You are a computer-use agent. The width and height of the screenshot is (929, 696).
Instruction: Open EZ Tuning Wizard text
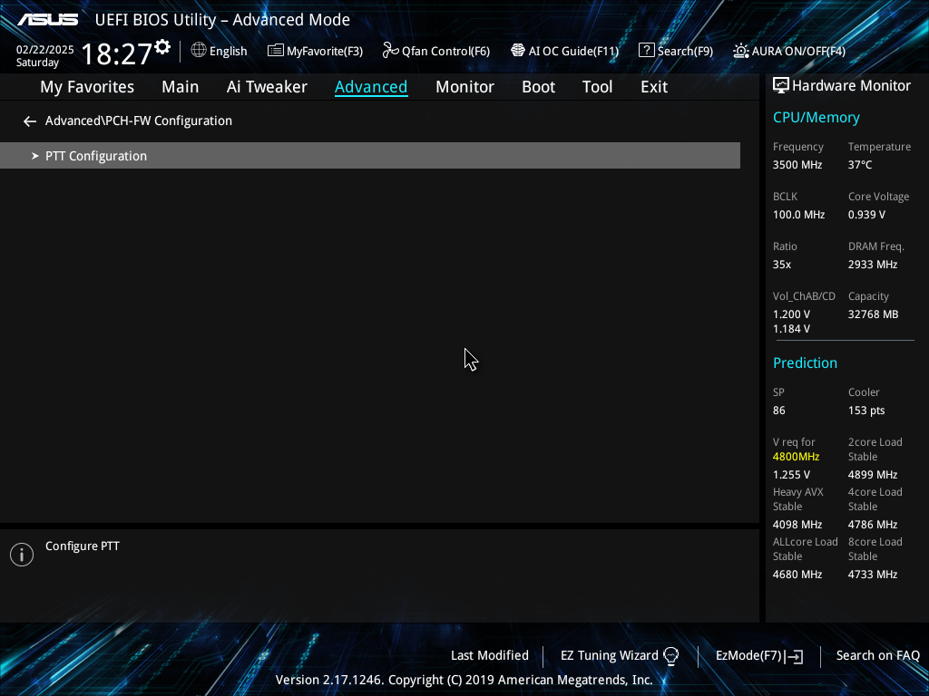pos(609,656)
